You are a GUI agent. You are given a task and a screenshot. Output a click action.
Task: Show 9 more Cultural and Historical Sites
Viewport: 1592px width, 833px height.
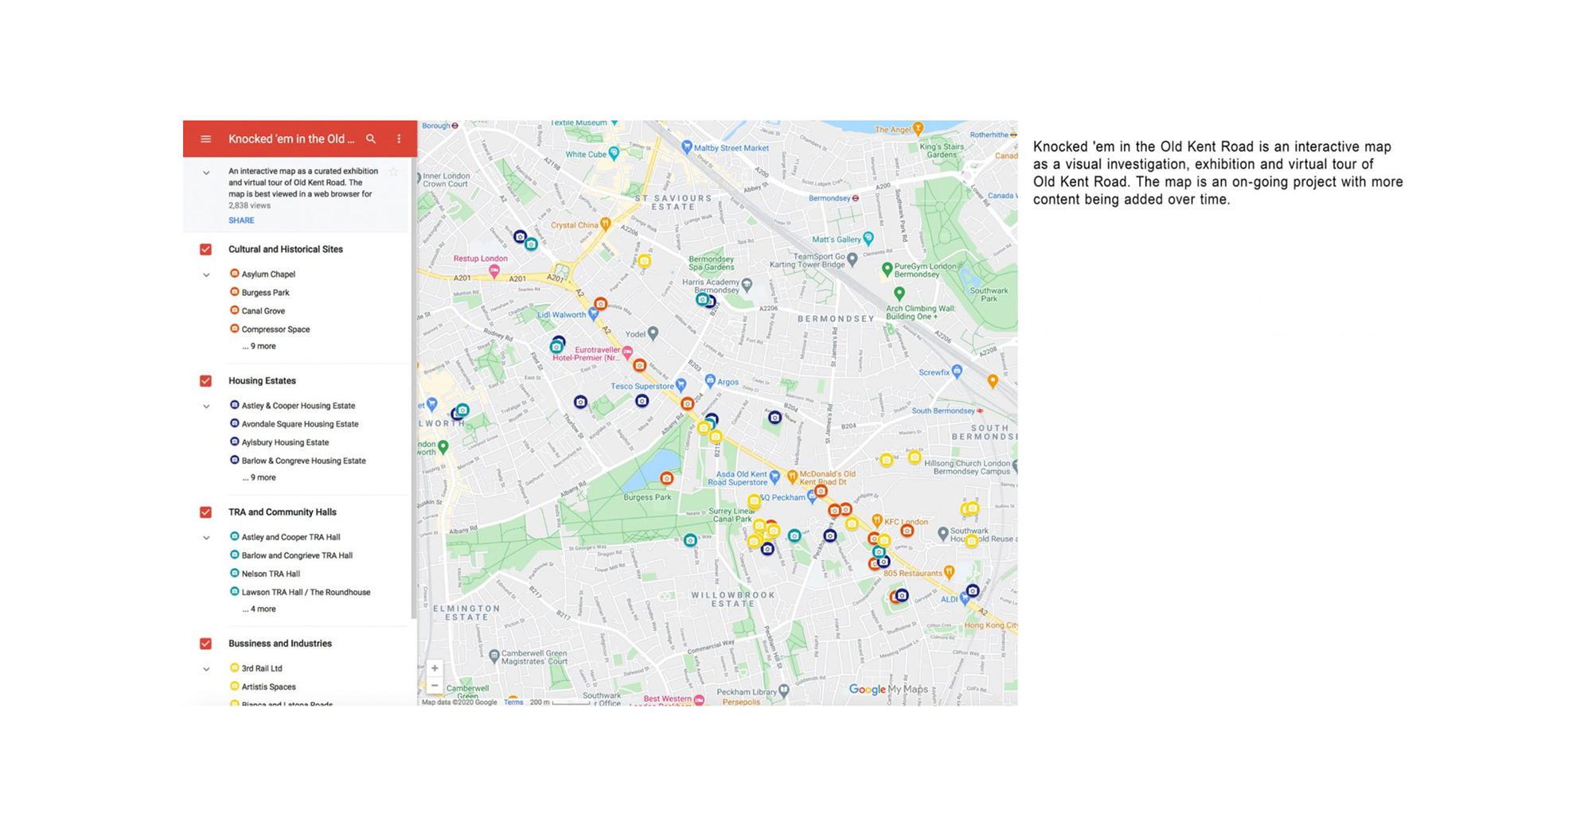(x=259, y=346)
